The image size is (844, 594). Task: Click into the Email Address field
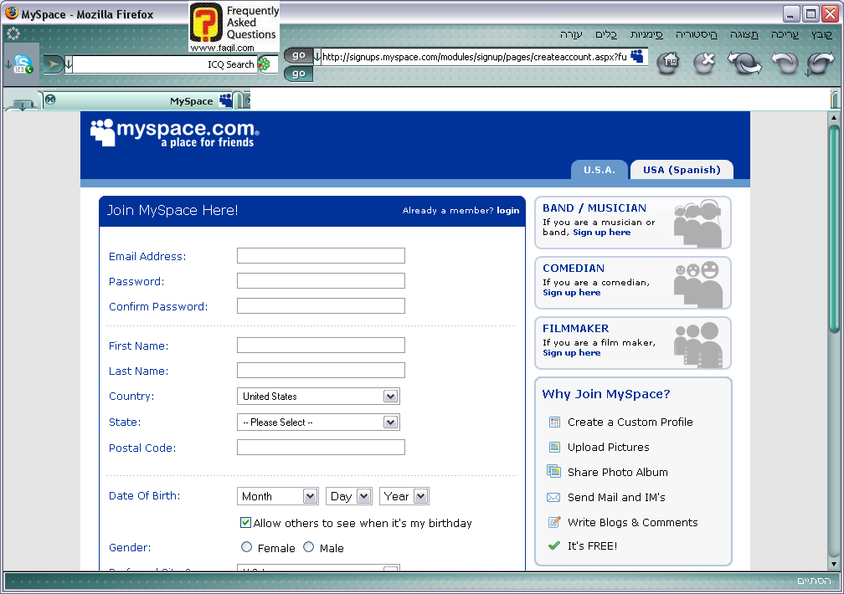tap(321, 256)
